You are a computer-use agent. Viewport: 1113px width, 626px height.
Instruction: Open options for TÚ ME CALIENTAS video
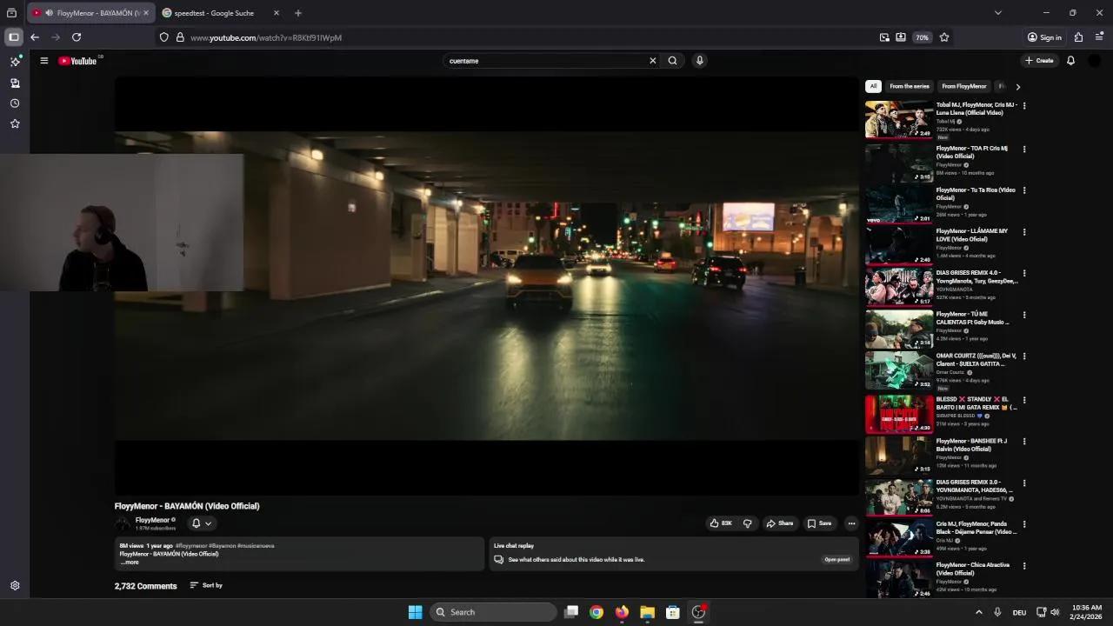(x=1024, y=316)
